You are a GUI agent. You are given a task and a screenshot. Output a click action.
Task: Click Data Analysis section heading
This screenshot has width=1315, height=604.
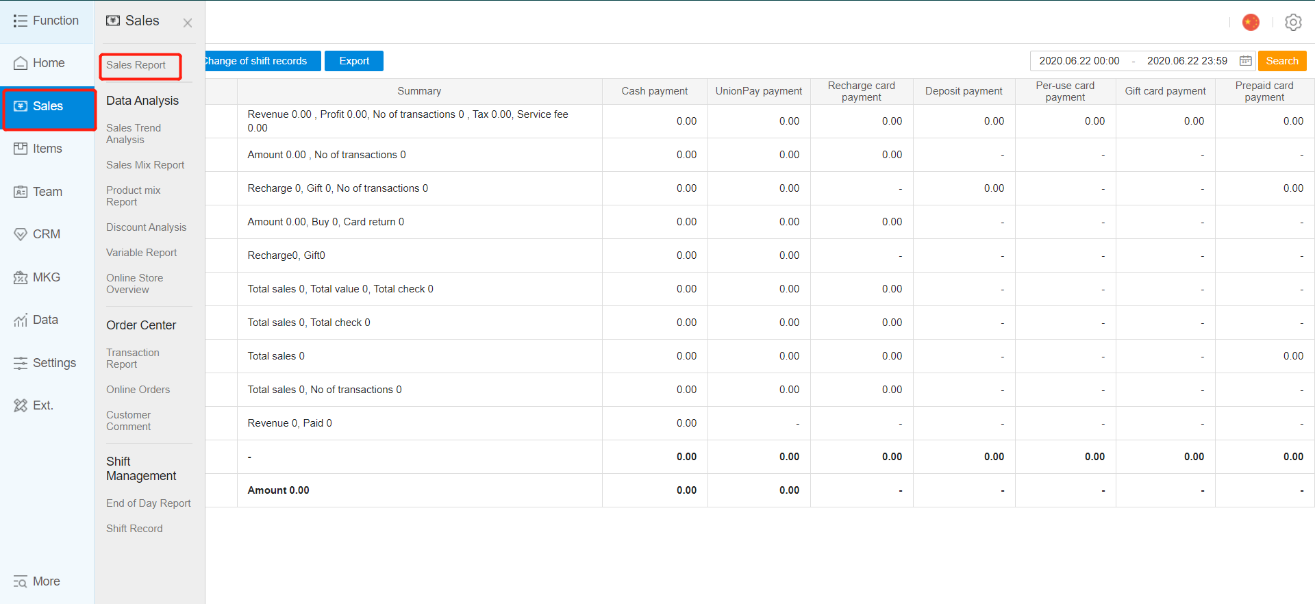tap(142, 101)
